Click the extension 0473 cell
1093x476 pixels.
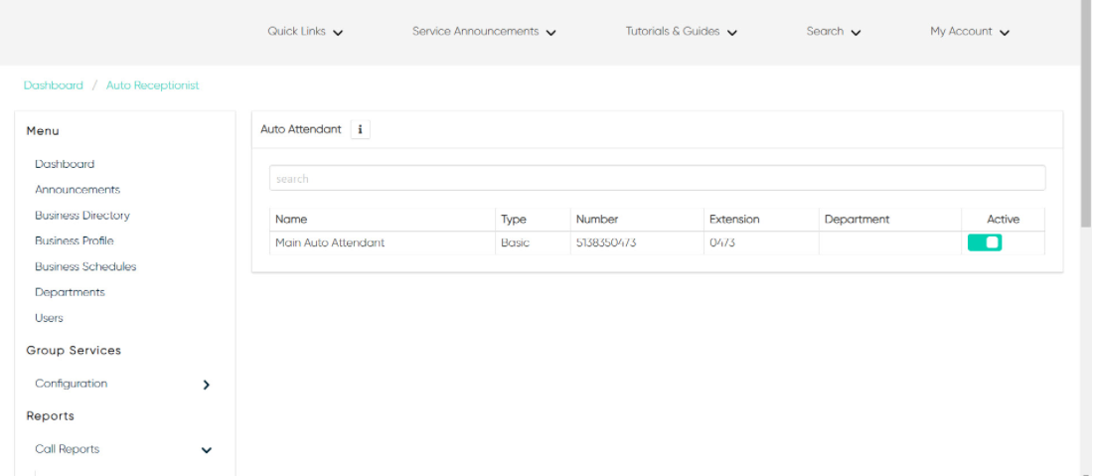[761, 243]
